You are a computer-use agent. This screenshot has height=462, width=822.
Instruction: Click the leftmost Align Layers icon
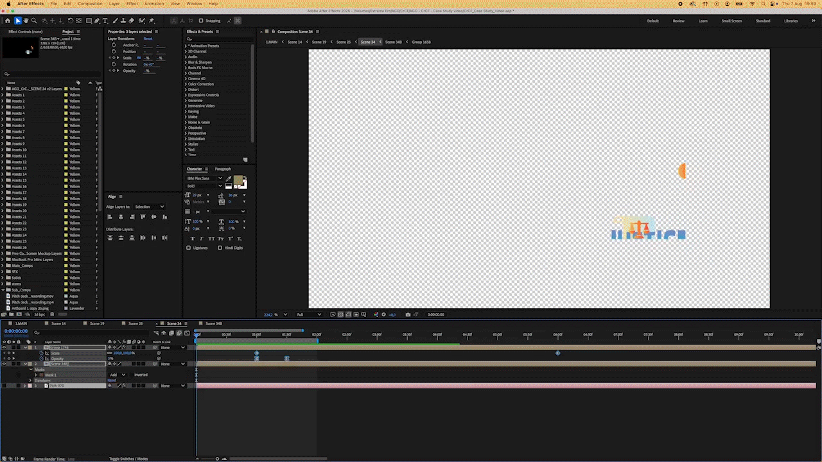click(110, 217)
